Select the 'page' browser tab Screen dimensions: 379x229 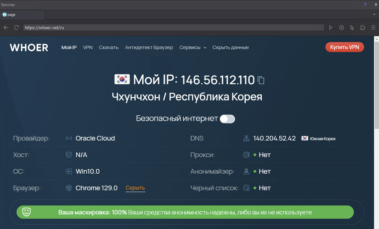click(x=23, y=15)
